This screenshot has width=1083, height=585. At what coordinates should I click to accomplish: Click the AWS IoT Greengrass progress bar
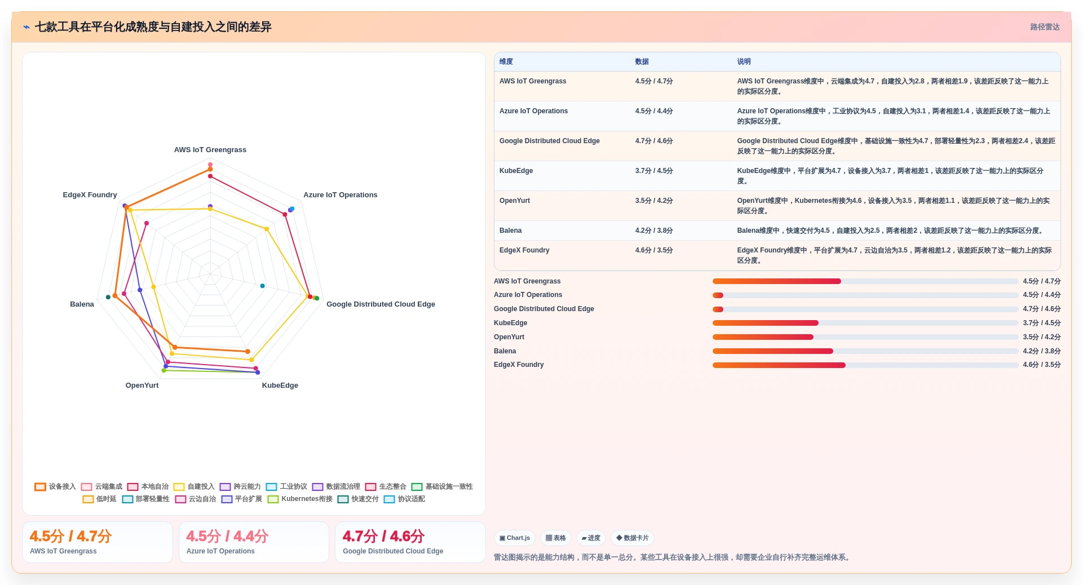865,281
